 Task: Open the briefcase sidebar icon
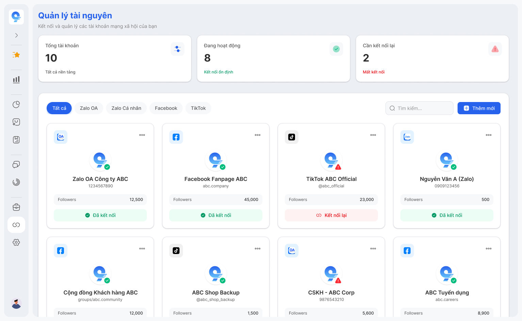(x=16, y=207)
